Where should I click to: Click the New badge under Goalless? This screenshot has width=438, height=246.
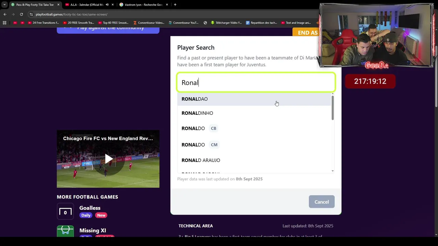coord(101,215)
